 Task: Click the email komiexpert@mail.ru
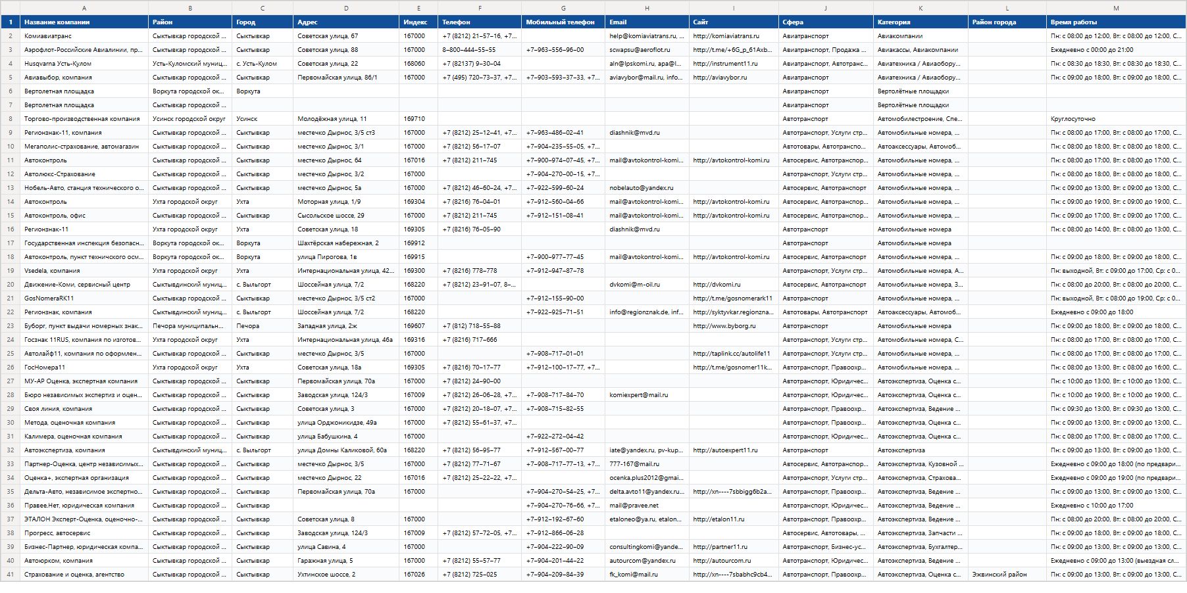(647, 395)
